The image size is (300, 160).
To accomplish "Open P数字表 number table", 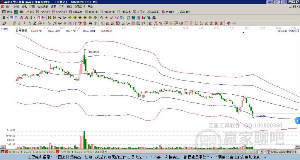I will (76, 12).
